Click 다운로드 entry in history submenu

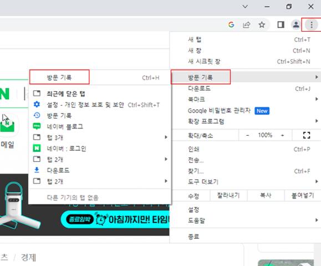pyautogui.click(x=100, y=170)
